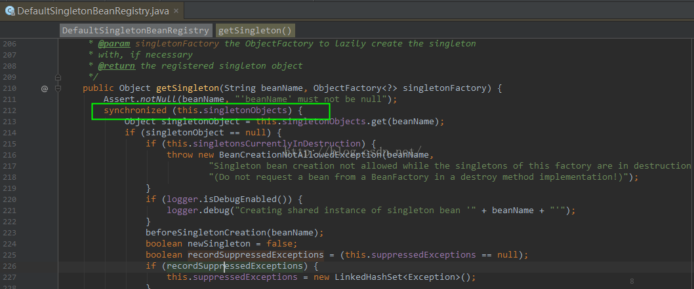Click line number 215 in the gutter
The width and height of the screenshot is (694, 289).
[9, 144]
